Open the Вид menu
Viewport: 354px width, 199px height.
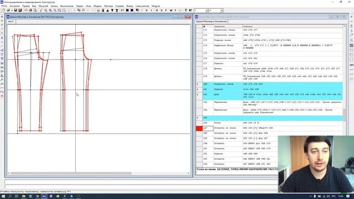click(x=34, y=6)
